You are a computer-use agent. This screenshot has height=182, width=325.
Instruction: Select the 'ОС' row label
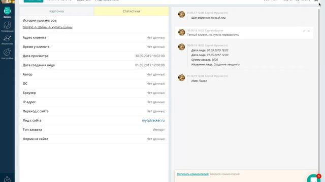click(25, 83)
